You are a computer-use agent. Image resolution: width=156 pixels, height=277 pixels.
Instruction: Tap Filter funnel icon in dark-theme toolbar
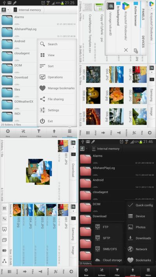[x=117, y=272]
